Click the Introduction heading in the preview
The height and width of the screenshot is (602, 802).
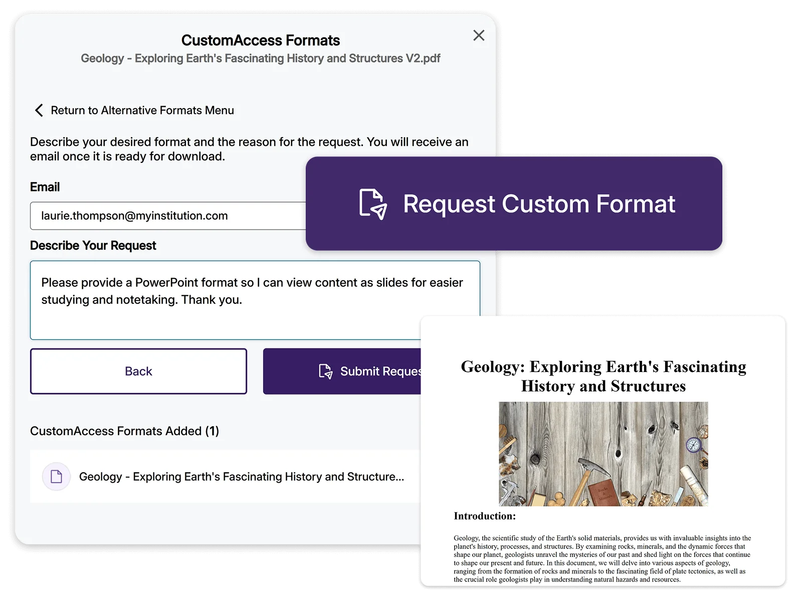click(484, 516)
